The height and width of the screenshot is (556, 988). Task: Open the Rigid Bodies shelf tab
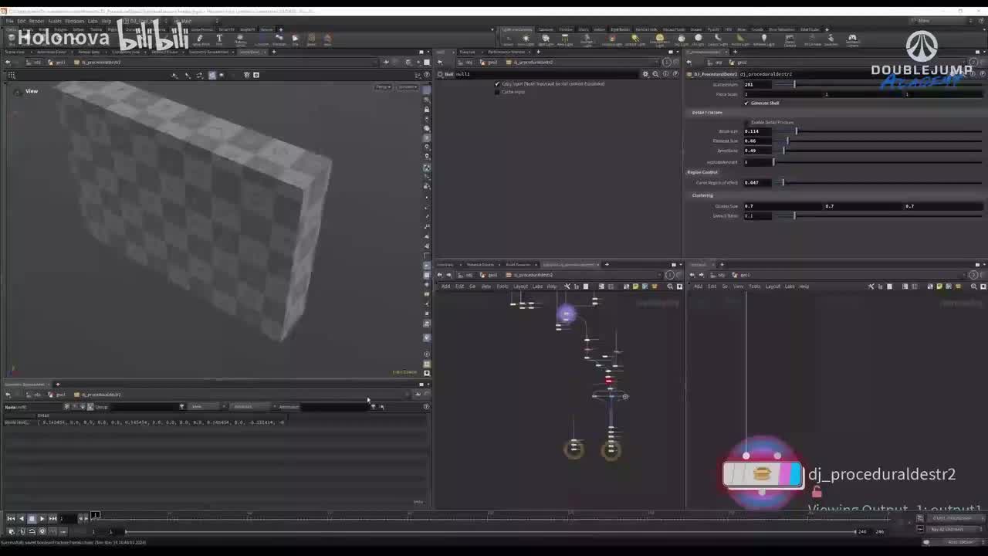coord(620,29)
